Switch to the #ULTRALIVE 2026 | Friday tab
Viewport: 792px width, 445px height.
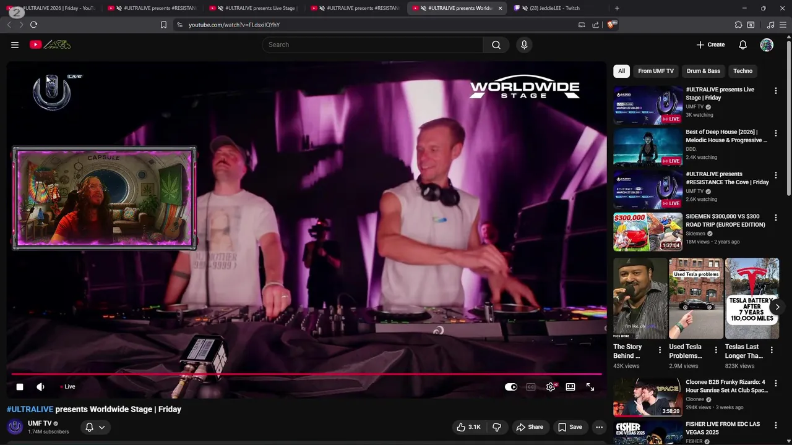coord(52,8)
